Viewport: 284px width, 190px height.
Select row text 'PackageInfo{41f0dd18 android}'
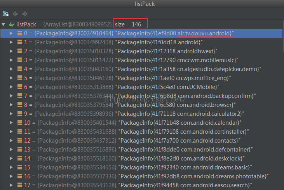click(159, 42)
